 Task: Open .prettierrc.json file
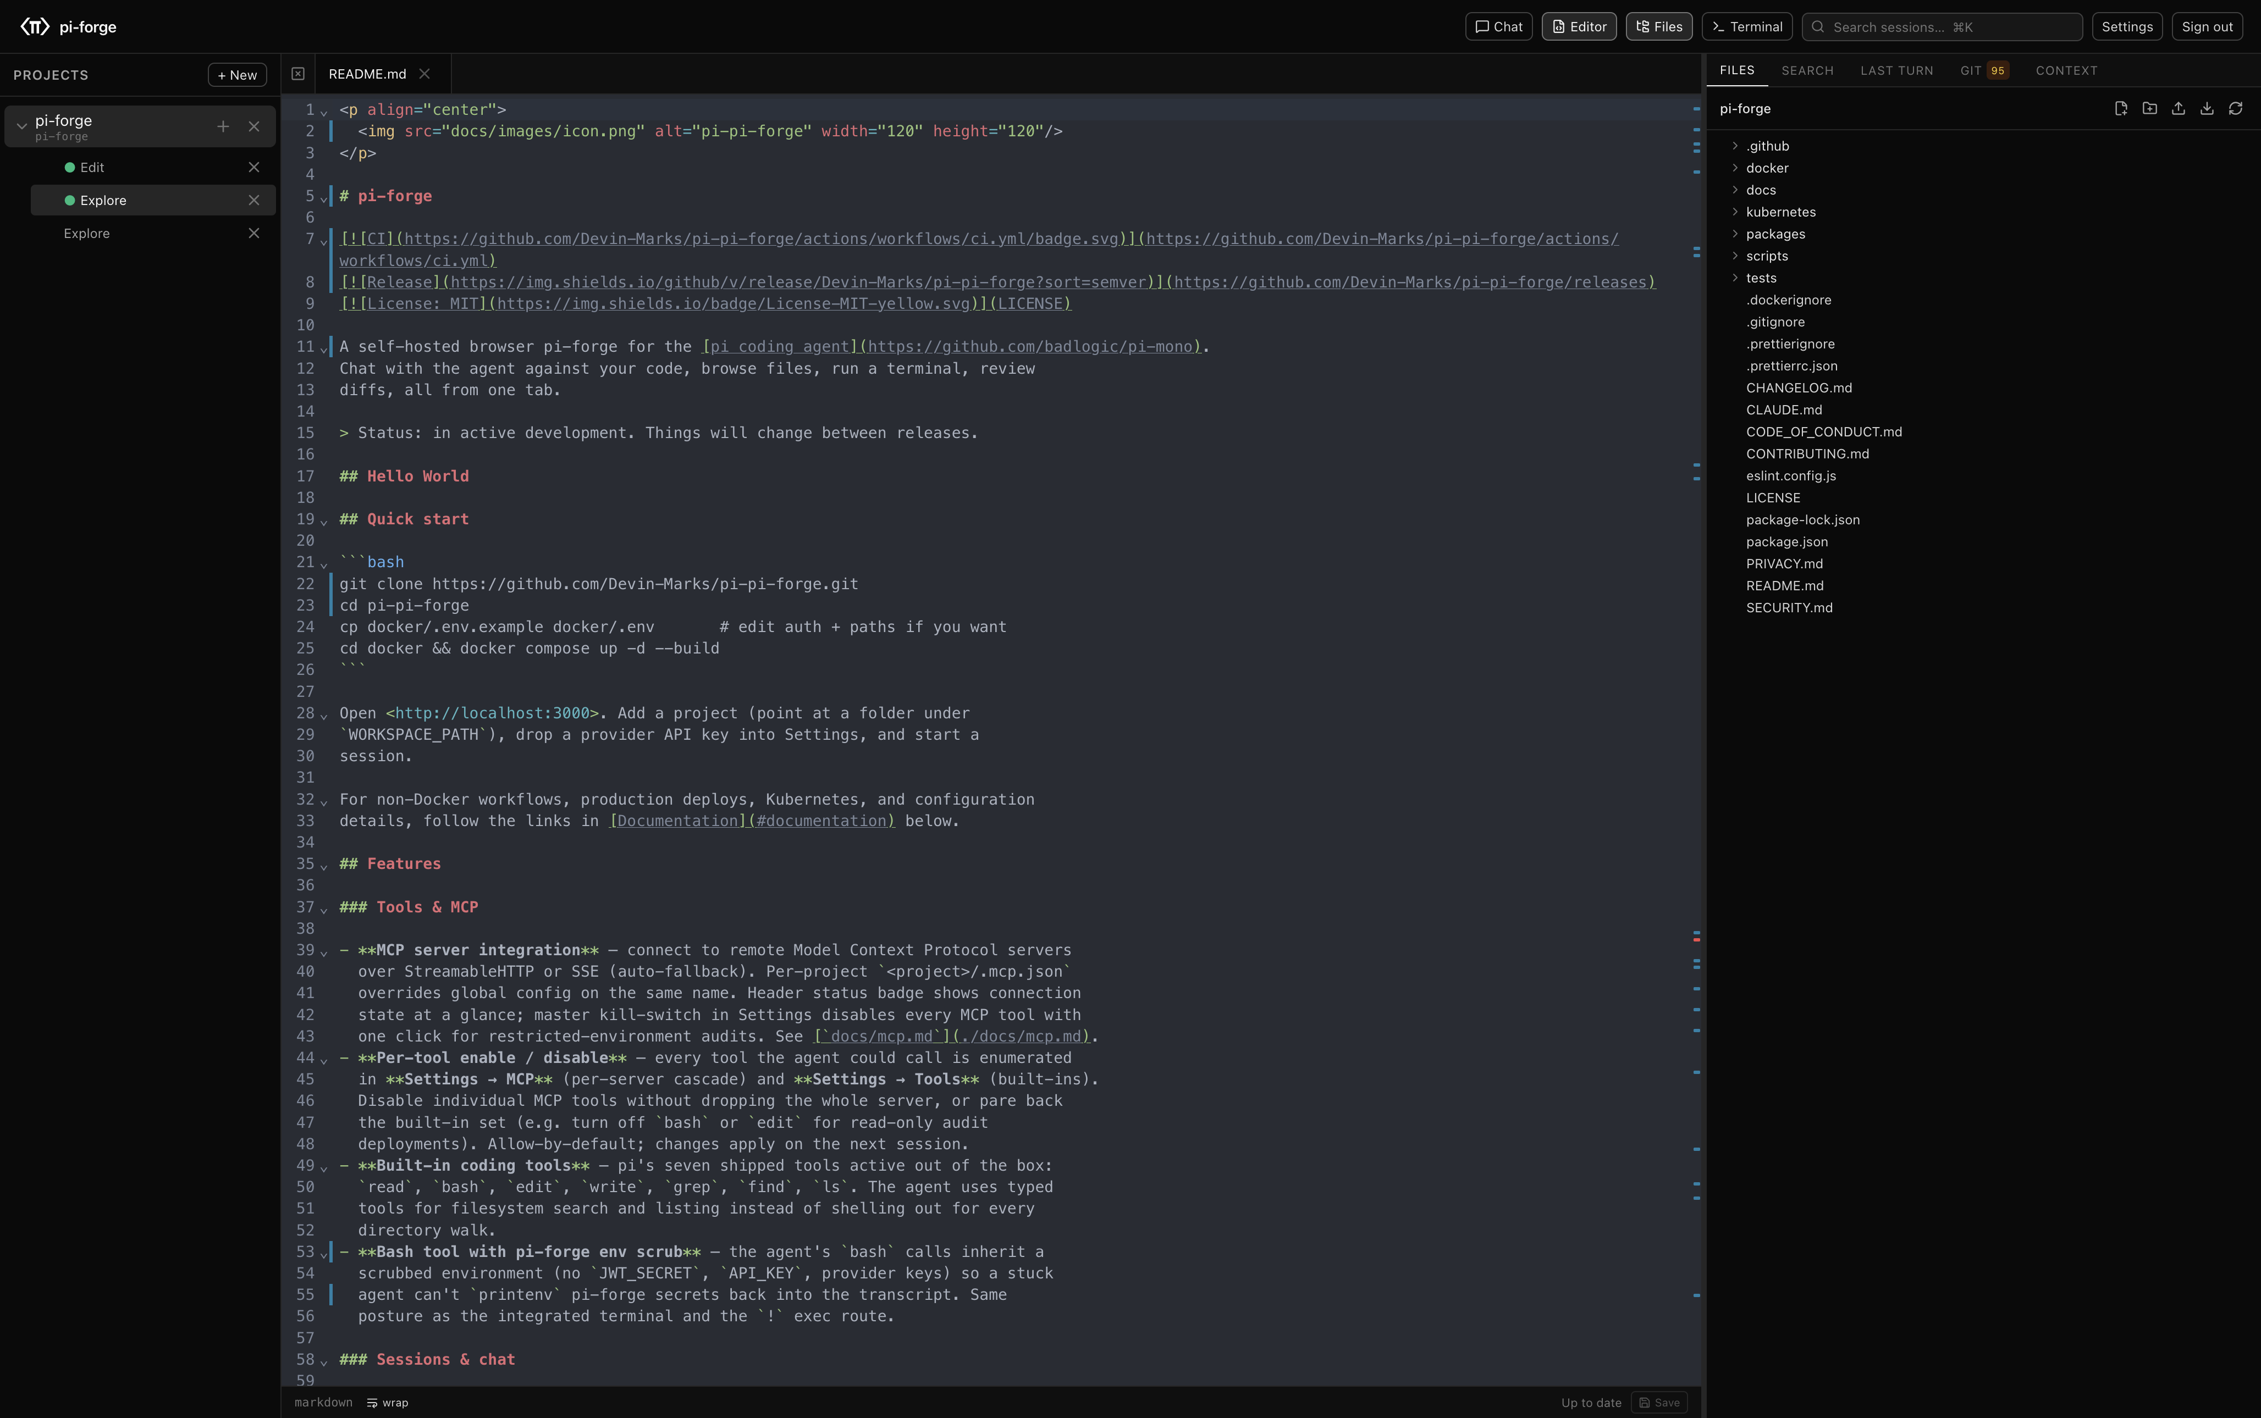tap(1791, 365)
